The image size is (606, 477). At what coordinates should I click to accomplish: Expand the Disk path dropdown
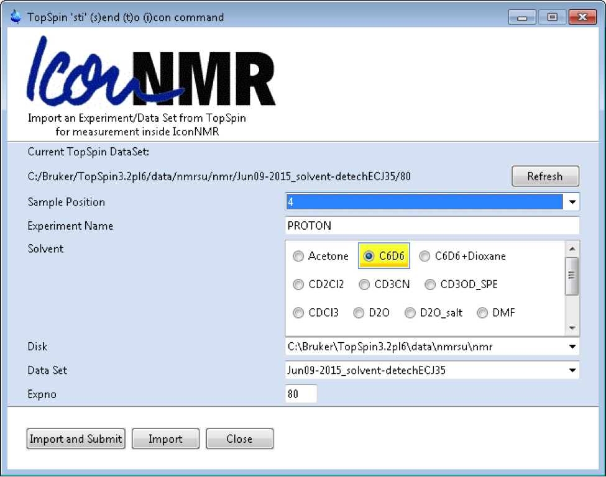point(572,347)
